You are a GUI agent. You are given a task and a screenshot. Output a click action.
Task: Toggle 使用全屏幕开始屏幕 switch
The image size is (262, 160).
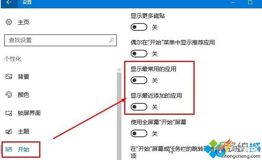(x=139, y=133)
